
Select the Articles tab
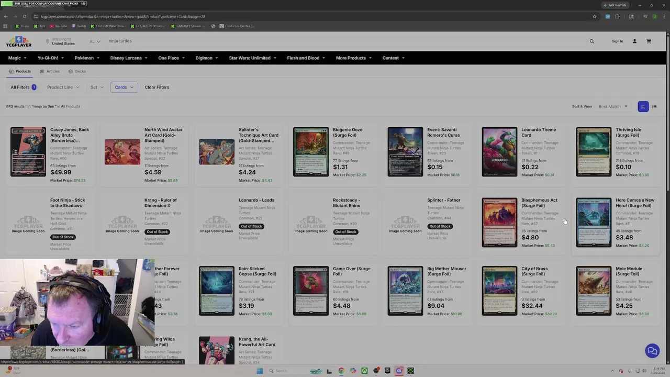pyautogui.click(x=50, y=71)
